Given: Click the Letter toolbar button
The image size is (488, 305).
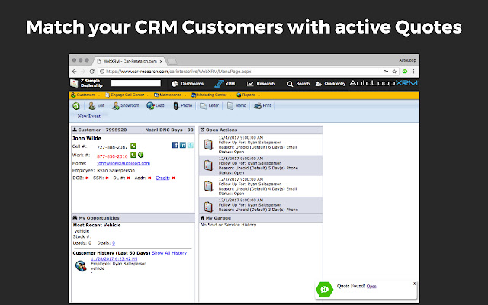Looking at the screenshot, I should 209,106.
